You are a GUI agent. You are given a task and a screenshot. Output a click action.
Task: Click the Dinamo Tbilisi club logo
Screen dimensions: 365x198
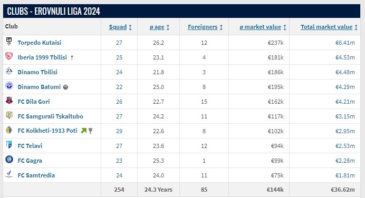pyautogui.click(x=9, y=71)
